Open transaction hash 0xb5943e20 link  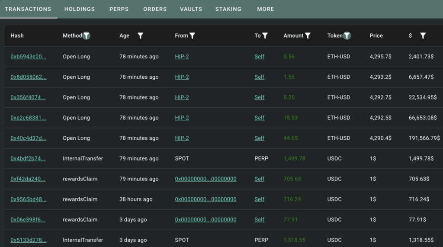(x=28, y=57)
